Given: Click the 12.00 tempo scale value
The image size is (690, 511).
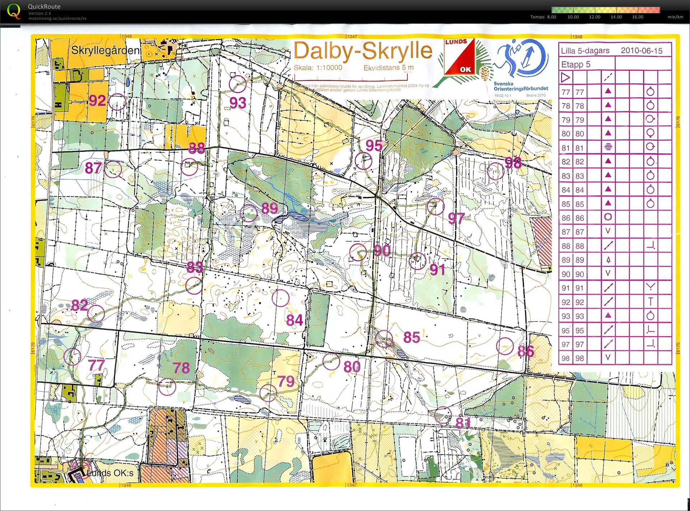Looking at the screenshot, I should pyautogui.click(x=595, y=17).
